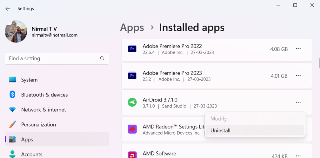
Task: Open more options for Premiere Pro 2023
Action: tap(298, 75)
